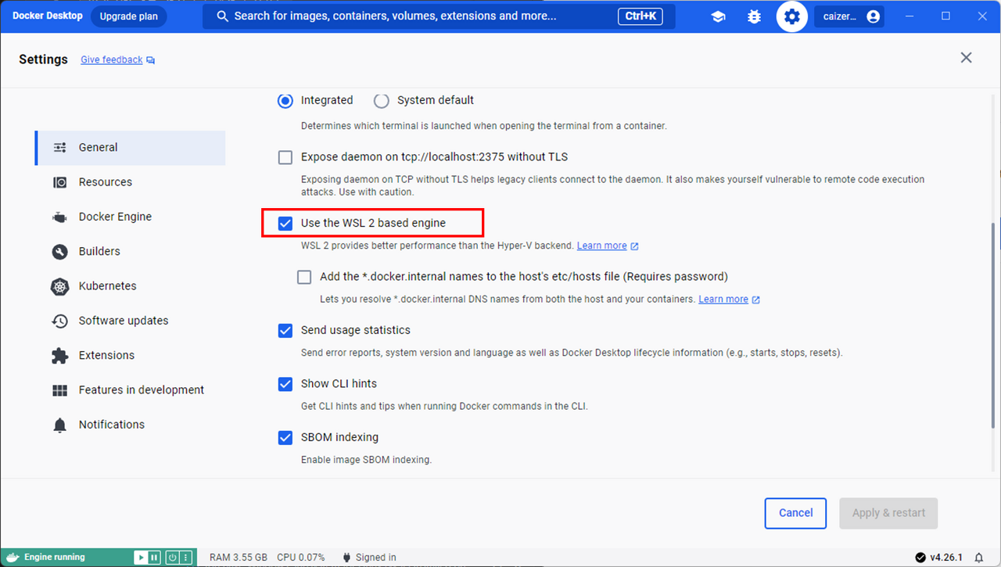
Task: Click the Notifications bell icon in sidebar
Action: tap(60, 425)
